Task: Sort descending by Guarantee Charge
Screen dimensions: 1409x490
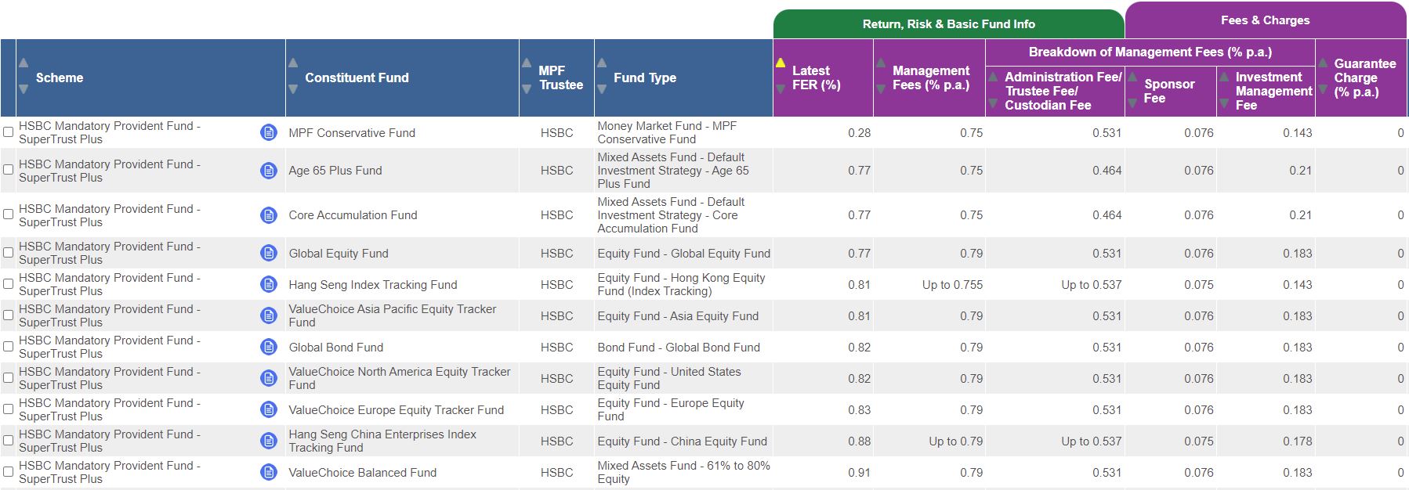Action: pyautogui.click(x=1323, y=89)
